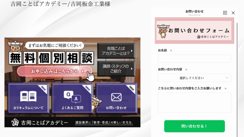
Task: Click the 吉岡ことばアカデミー logo in footer
Action: coord(40,123)
